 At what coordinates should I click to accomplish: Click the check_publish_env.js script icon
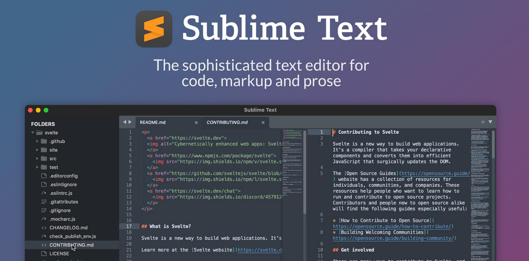point(44,236)
